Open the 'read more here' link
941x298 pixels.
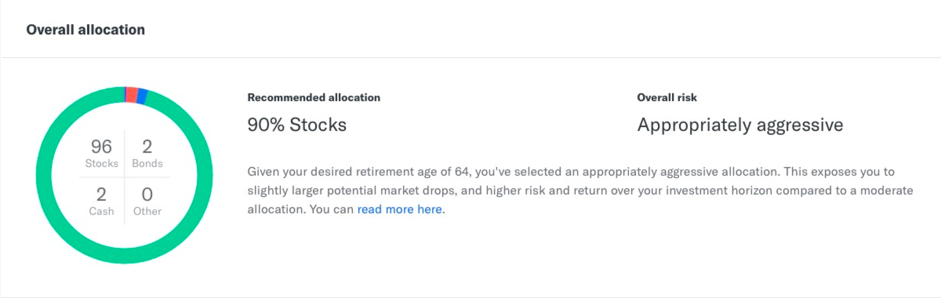click(x=400, y=209)
